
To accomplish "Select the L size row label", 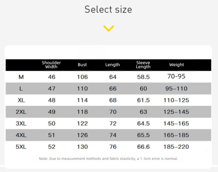I will pyautogui.click(x=21, y=89).
